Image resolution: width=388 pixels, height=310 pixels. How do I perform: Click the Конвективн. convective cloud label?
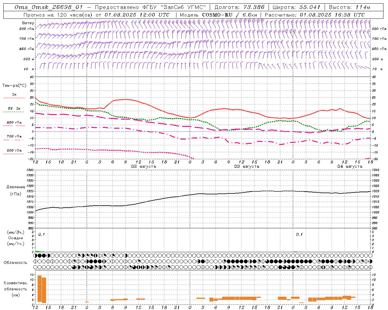point(15,283)
